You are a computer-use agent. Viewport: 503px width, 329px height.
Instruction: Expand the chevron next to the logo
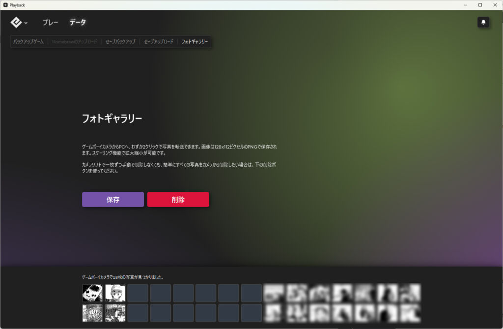click(26, 23)
